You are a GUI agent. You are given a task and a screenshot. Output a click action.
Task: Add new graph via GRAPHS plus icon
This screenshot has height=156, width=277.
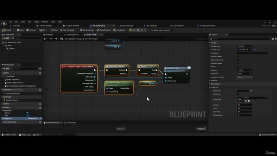pyautogui.click(x=40, y=73)
